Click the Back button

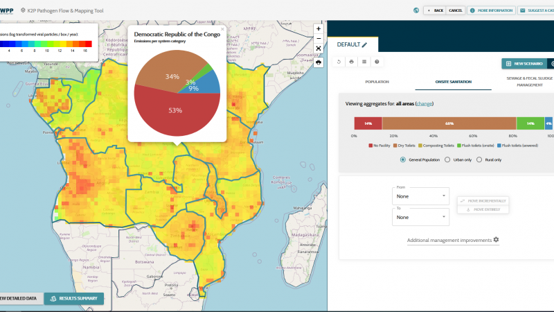[435, 10]
